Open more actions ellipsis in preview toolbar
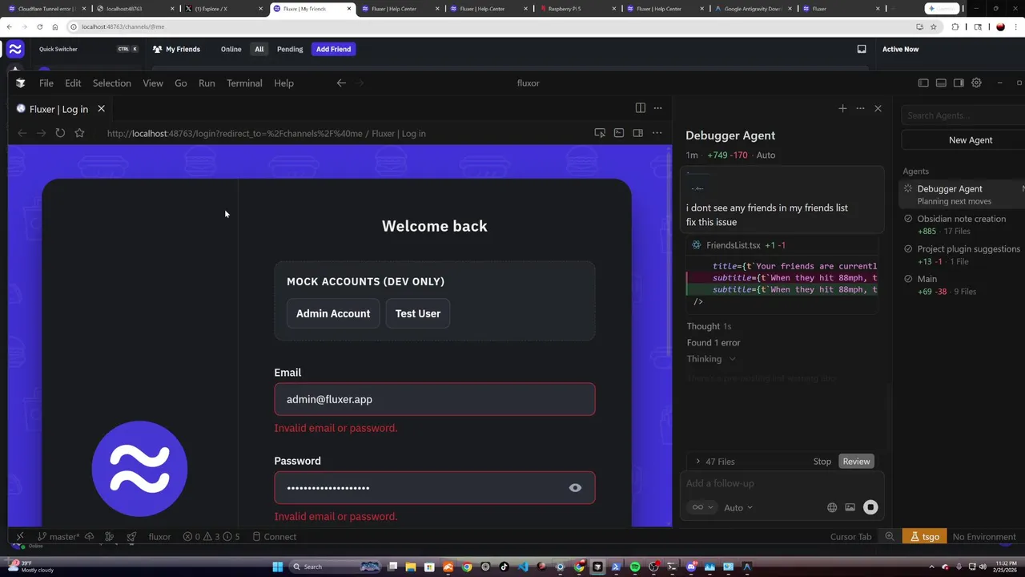Screen dimensions: 1025x577 [657, 133]
